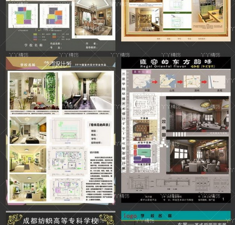Select the Shandong map labeled '山东'
This screenshot has height=225, width=235.
168,81
